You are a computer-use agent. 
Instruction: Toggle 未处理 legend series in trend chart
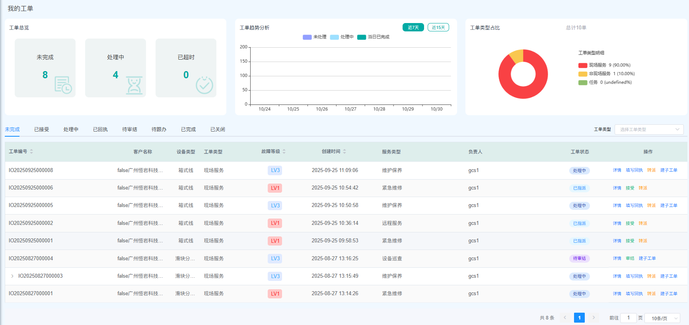pos(314,37)
